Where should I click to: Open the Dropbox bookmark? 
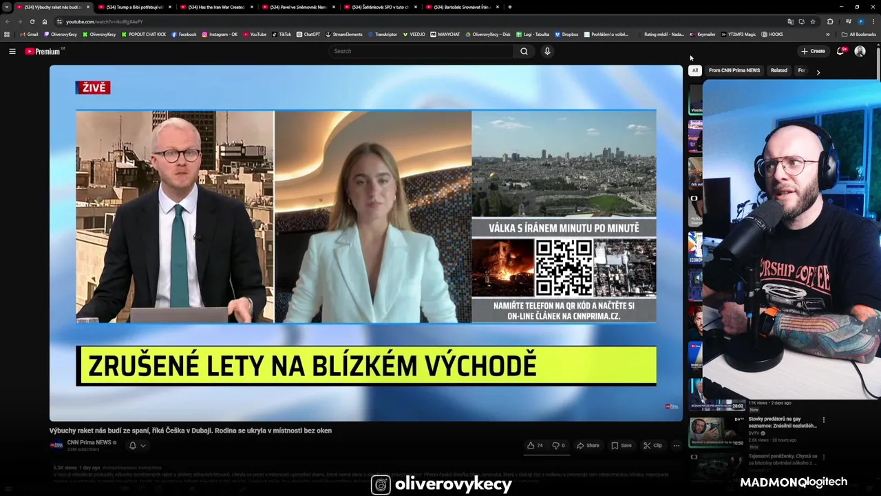pyautogui.click(x=566, y=34)
